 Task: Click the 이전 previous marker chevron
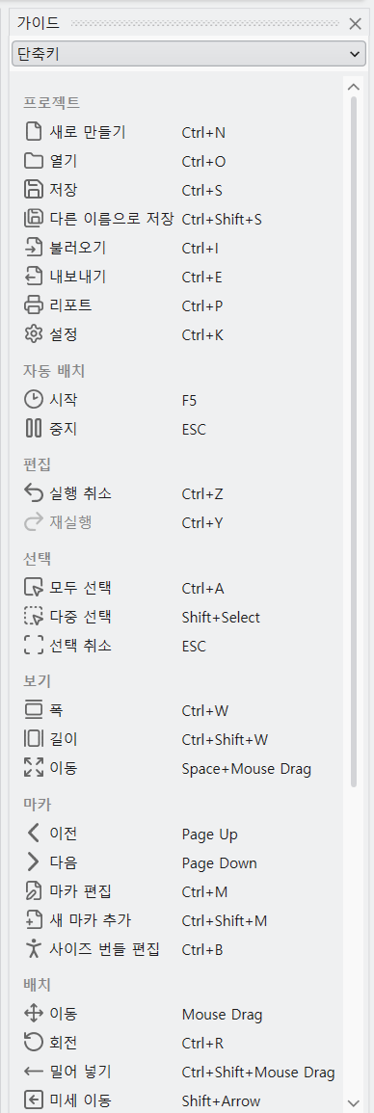(x=34, y=834)
